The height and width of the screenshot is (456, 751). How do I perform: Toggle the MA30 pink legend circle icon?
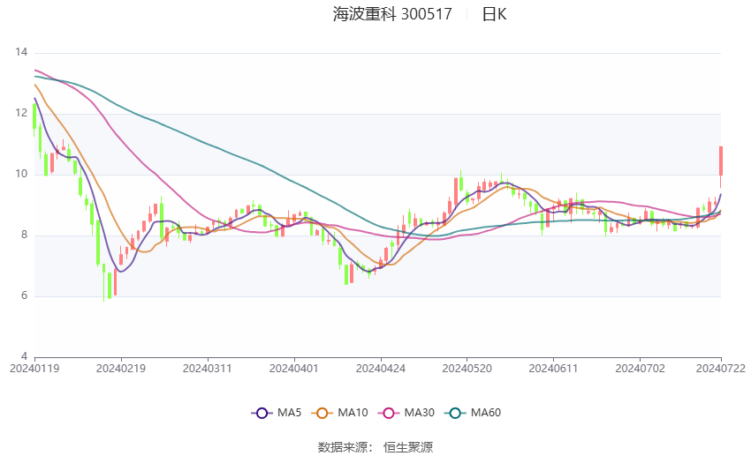389,413
